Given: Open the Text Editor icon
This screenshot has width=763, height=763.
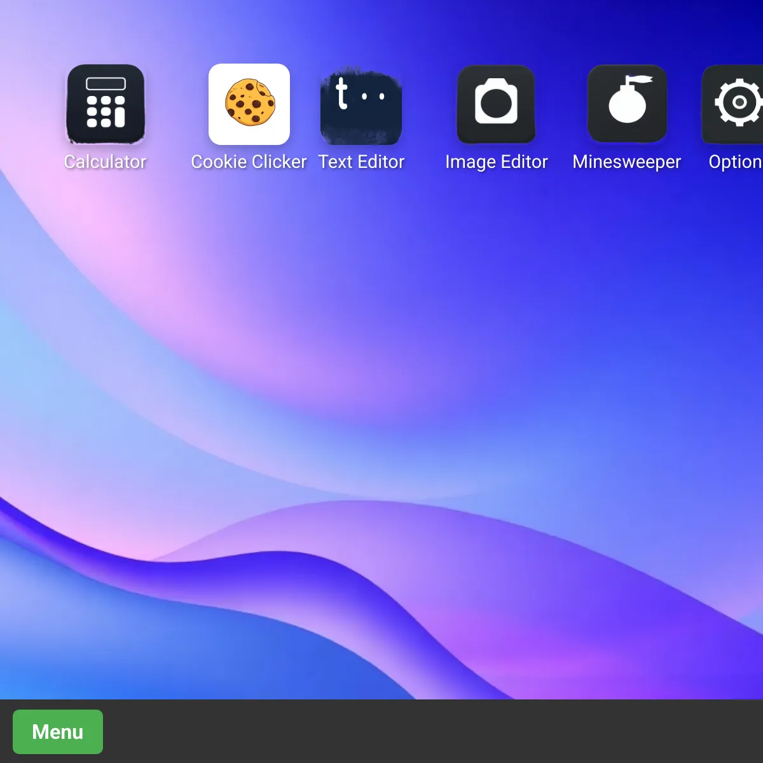Looking at the screenshot, I should point(361,106).
